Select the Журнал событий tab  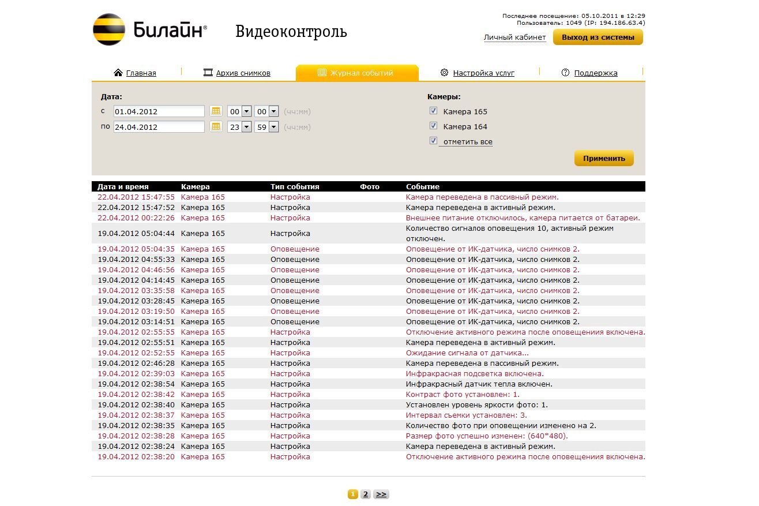point(357,73)
